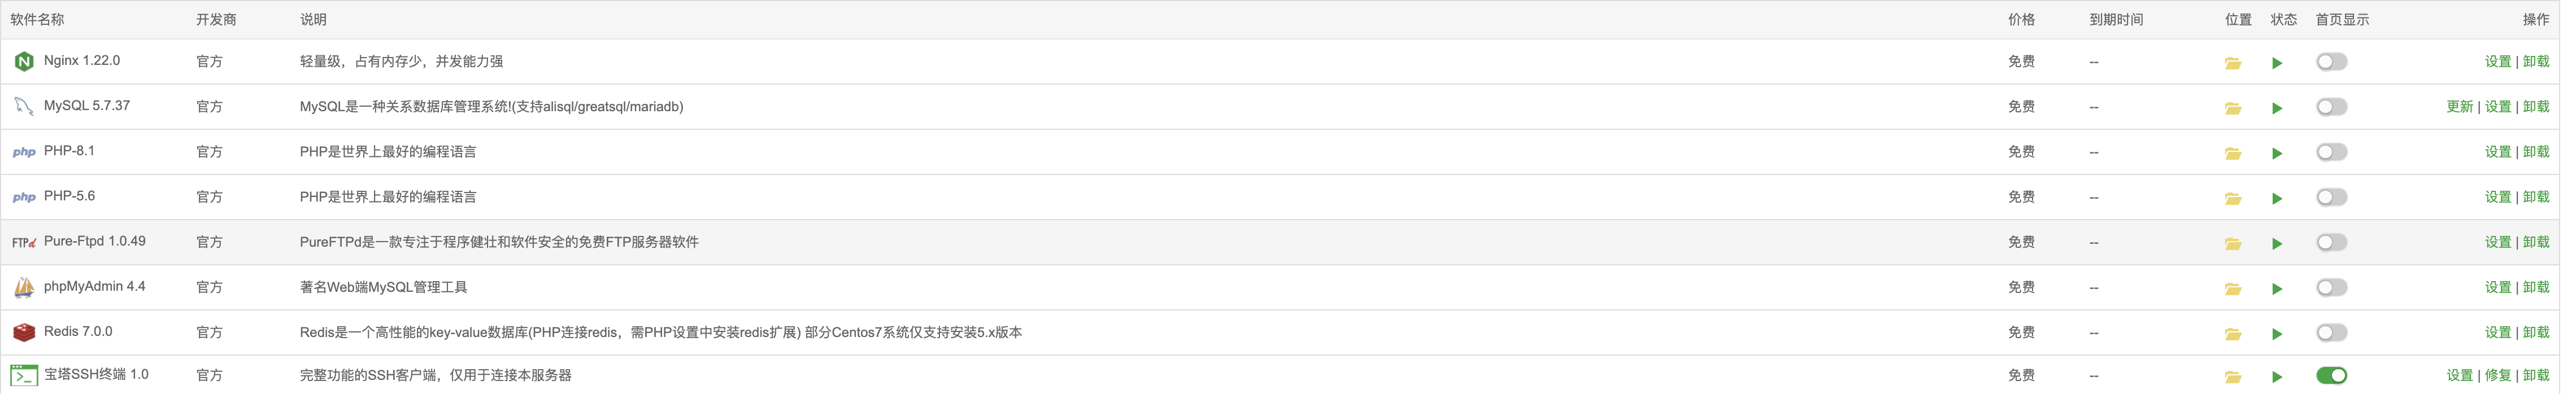Toggle homepage display for PHP-5.6

click(x=2331, y=198)
